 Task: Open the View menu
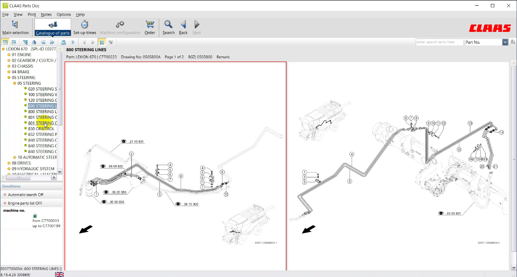[18, 14]
